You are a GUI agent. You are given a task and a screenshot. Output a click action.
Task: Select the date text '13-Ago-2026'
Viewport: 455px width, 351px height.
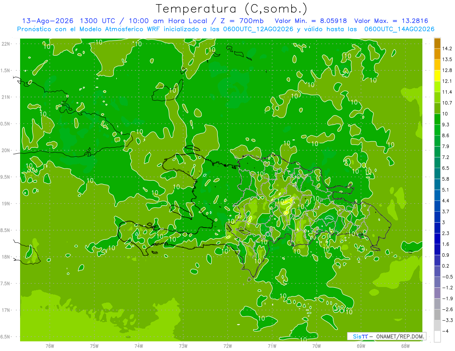(47, 21)
